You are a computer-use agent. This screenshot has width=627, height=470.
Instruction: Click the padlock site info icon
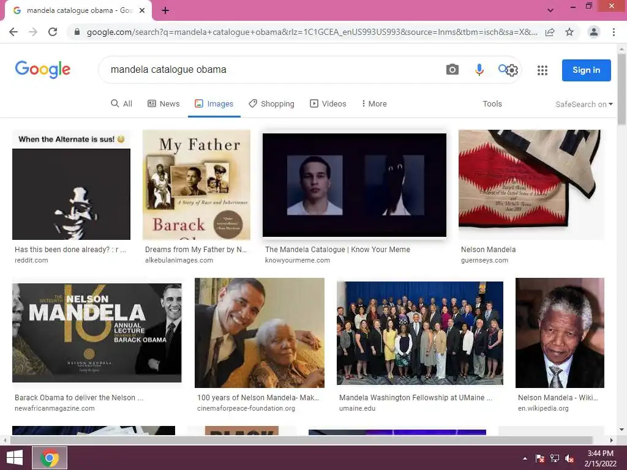click(x=77, y=32)
